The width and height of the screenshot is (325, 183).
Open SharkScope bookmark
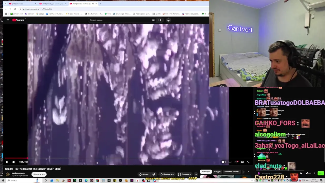click(x=122, y=14)
